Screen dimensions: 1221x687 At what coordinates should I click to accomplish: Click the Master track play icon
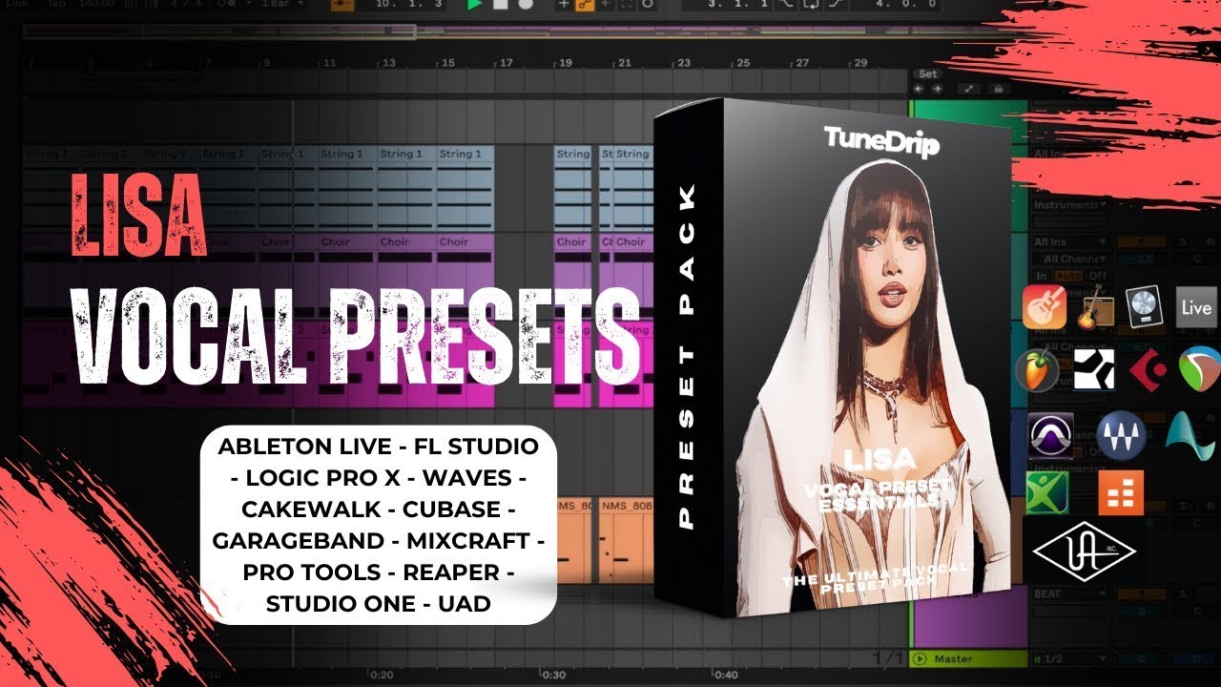(920, 658)
